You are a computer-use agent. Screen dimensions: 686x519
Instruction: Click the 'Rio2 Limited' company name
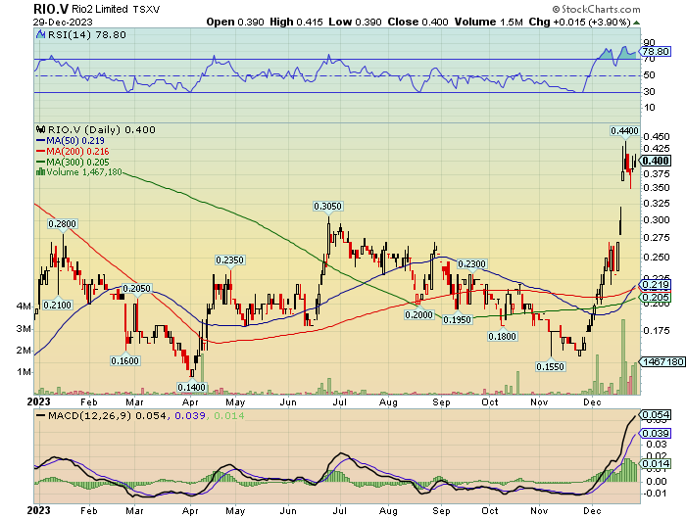click(100, 9)
